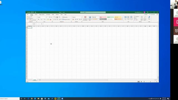Click the Ideas lightning icon

(149, 17)
